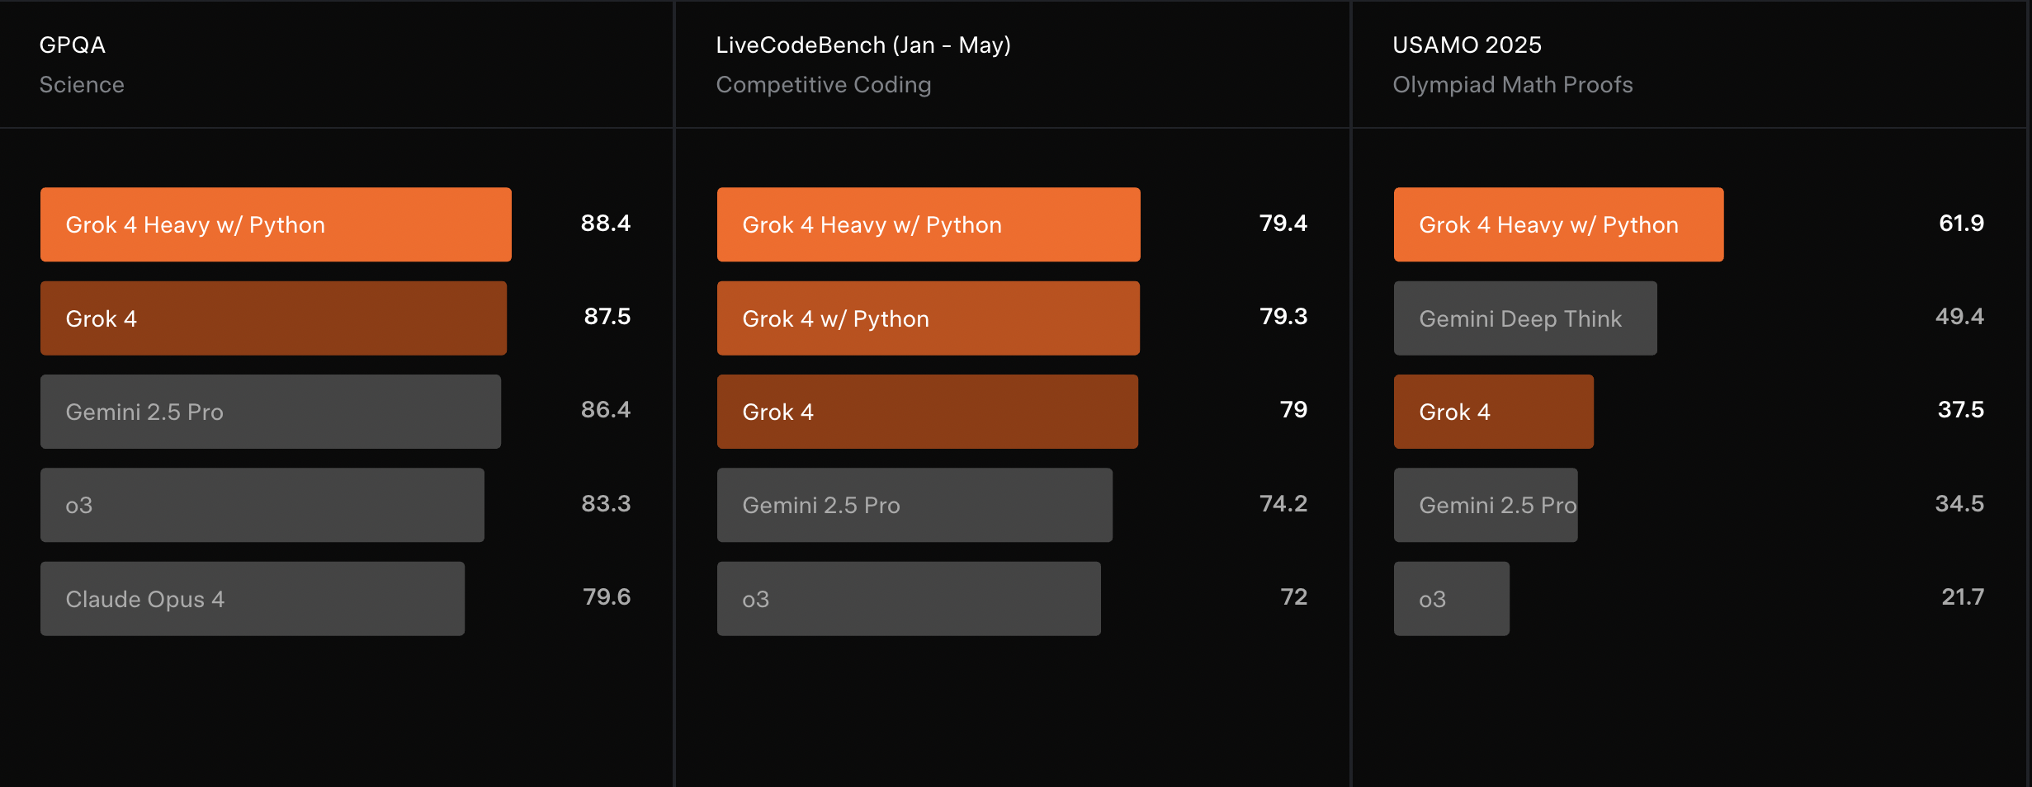Select the Grok 4 bar under GPQA
2032x787 pixels.
(273, 318)
